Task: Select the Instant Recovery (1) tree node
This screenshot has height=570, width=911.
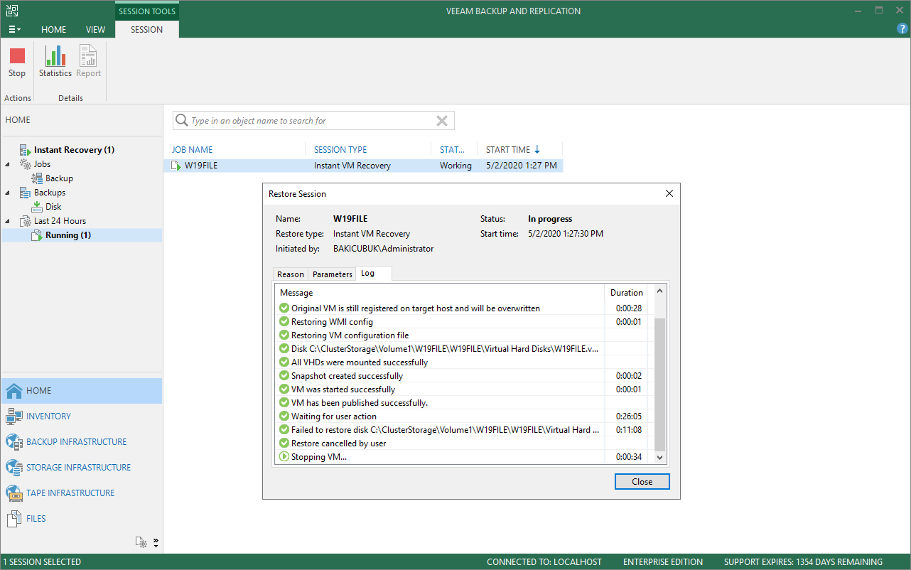Action: 74,150
